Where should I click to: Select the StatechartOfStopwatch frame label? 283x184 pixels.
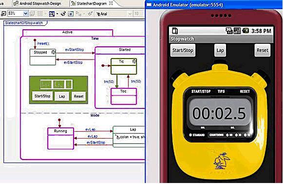coord(24,23)
